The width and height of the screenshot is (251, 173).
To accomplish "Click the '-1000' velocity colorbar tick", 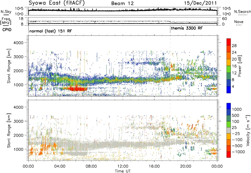I will (x=238, y=152).
